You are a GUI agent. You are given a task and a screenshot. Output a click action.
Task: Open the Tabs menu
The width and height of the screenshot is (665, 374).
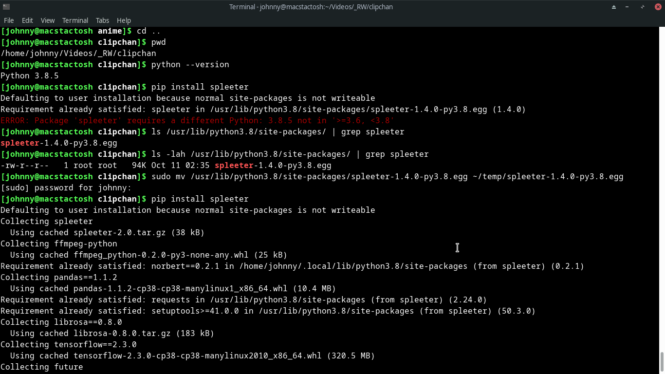click(102, 20)
